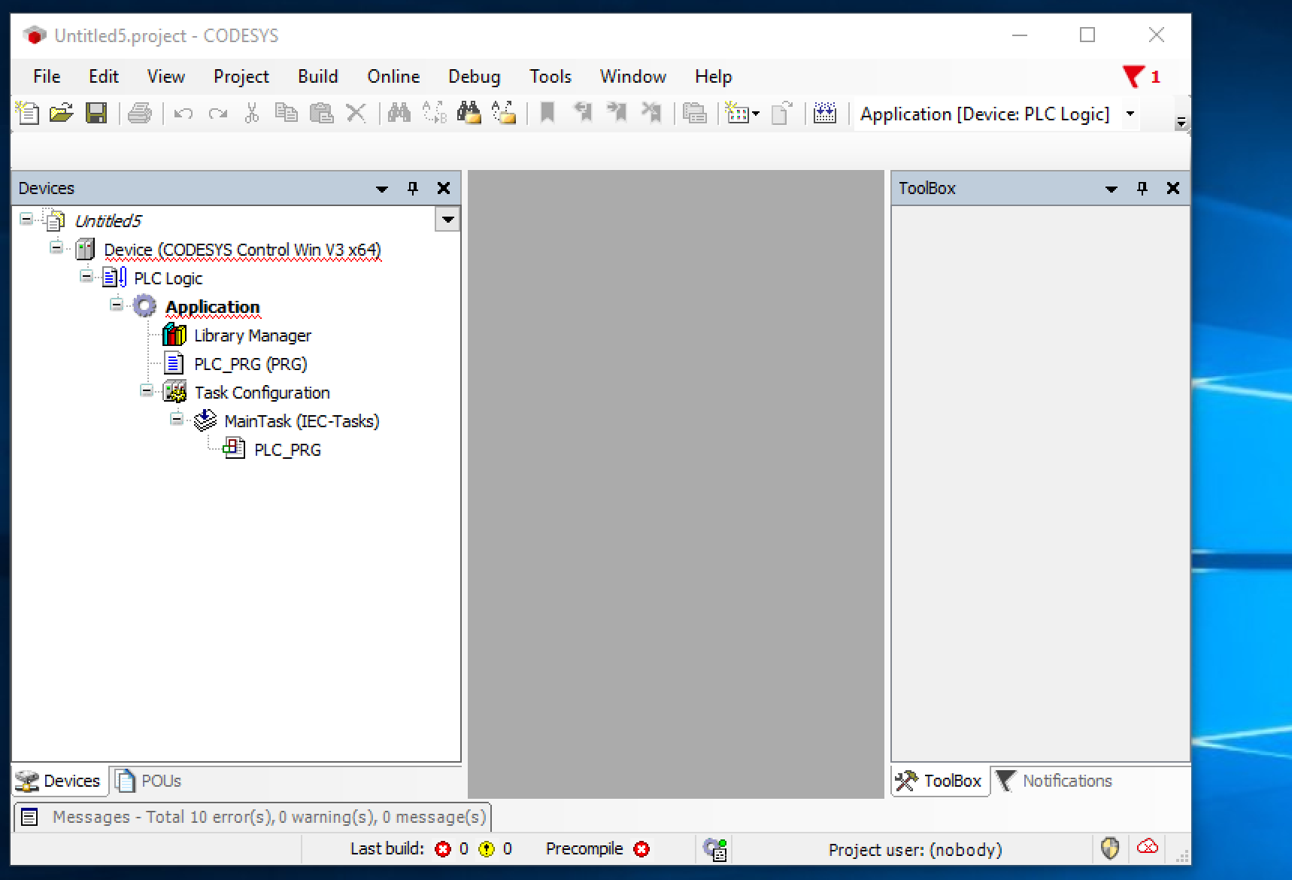Toggle a bookmark via the toolbar
This screenshot has width=1292, height=880.
547,113
